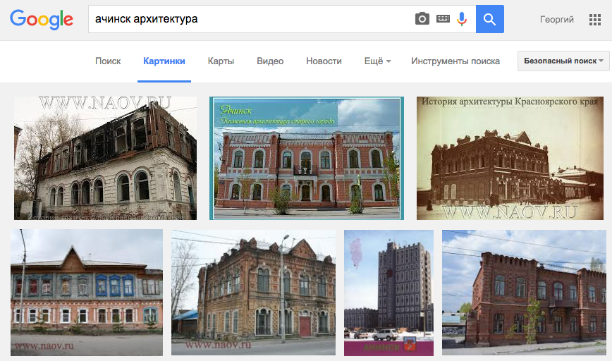Open the Новости tab
This screenshot has width=612, height=361.
(x=324, y=61)
